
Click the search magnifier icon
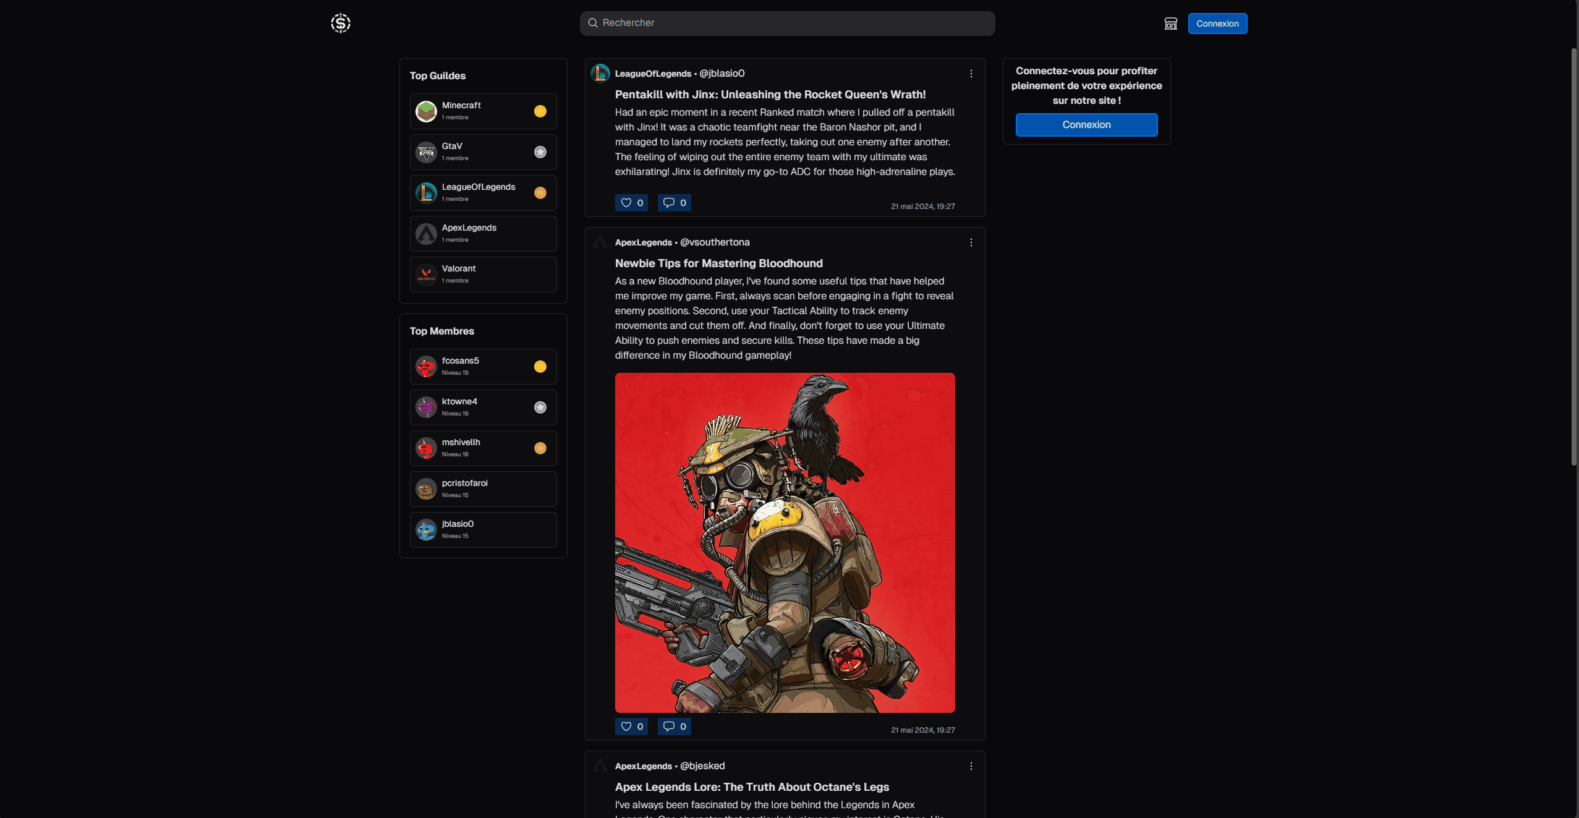[593, 23]
